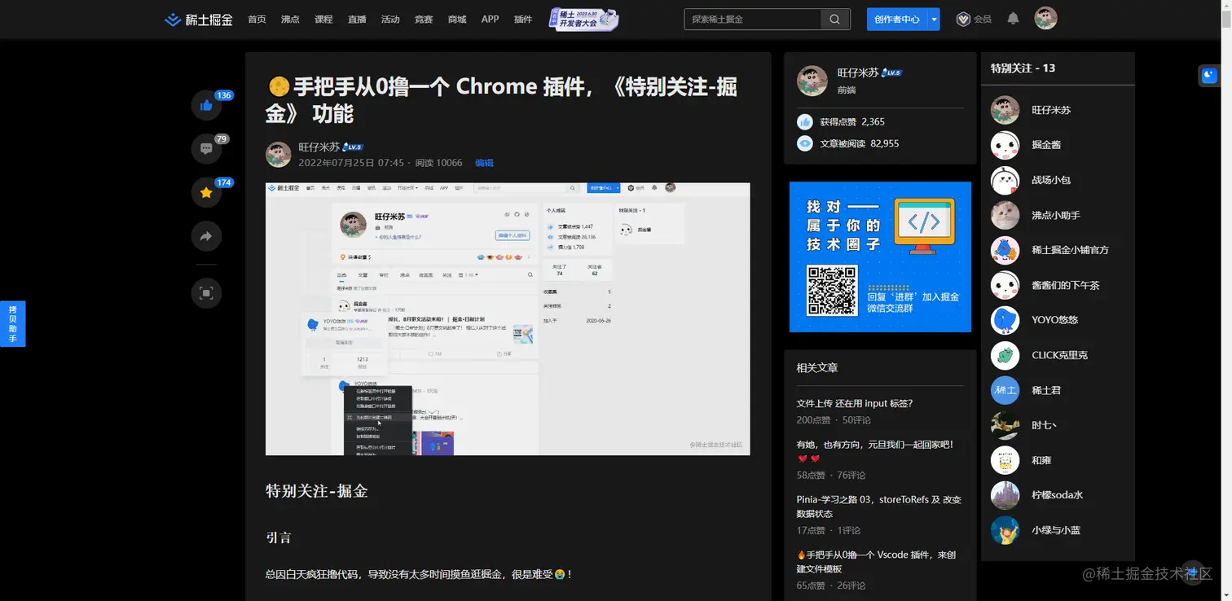Open related article Pinia-学习之路 03
Image resolution: width=1232 pixels, height=601 pixels.
(x=879, y=507)
